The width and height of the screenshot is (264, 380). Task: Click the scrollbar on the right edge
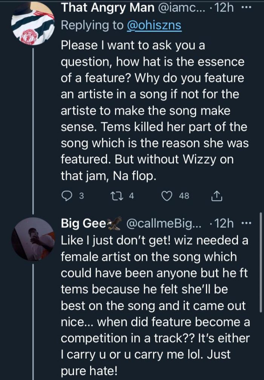click(x=261, y=264)
